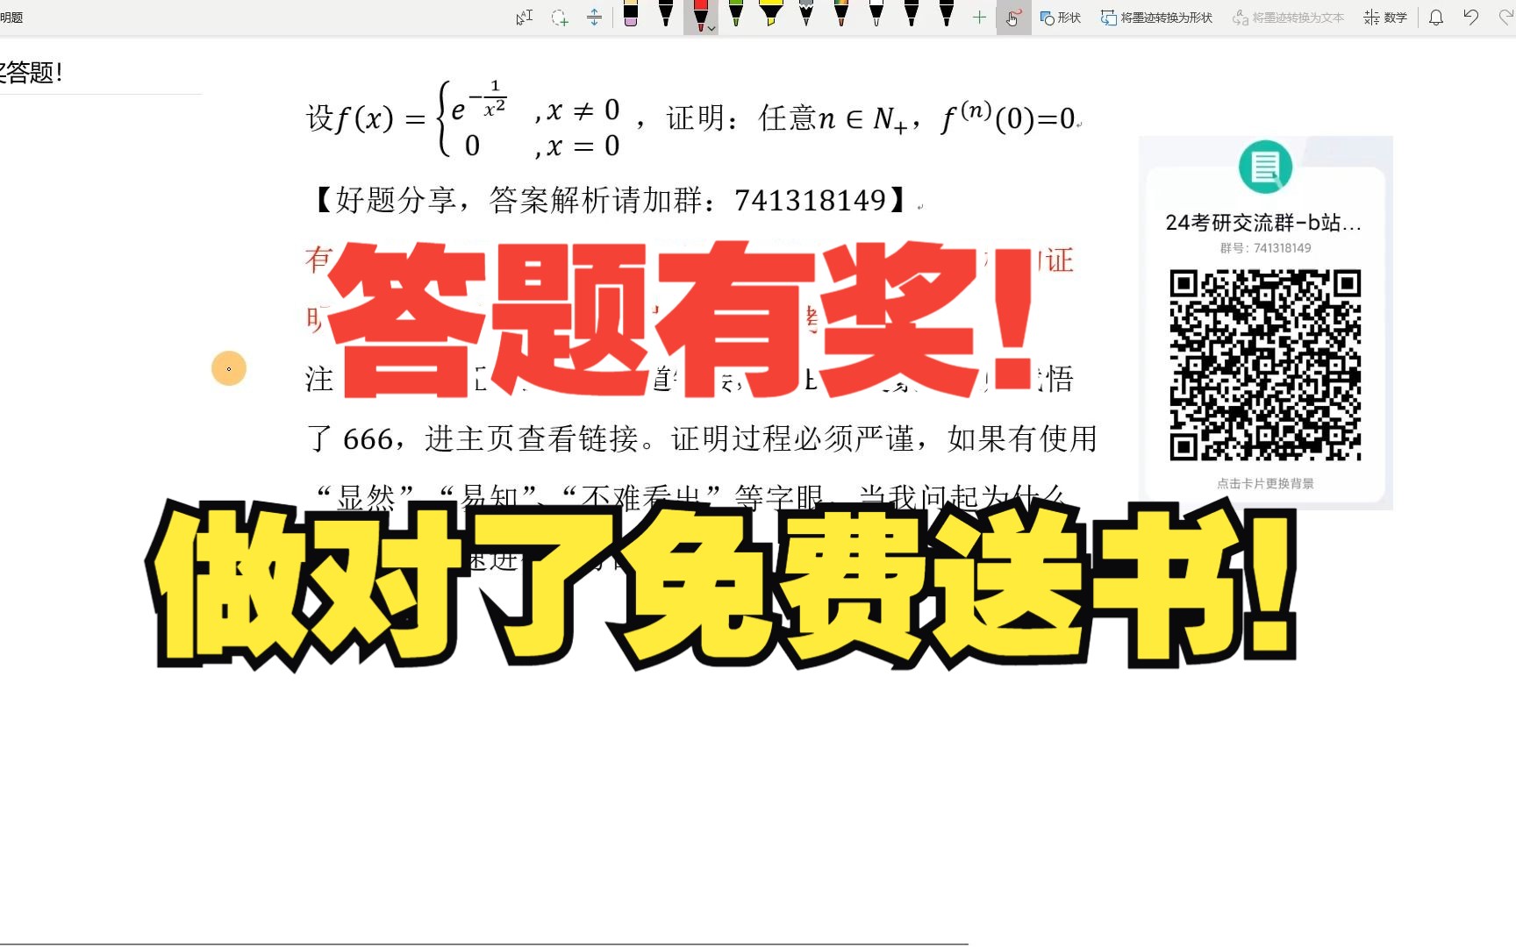Pick the Eraser tool

pos(630,14)
